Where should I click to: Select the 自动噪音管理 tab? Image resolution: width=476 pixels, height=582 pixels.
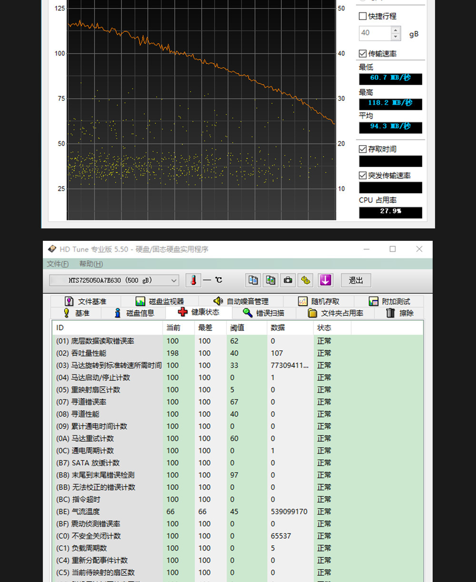tap(241, 301)
